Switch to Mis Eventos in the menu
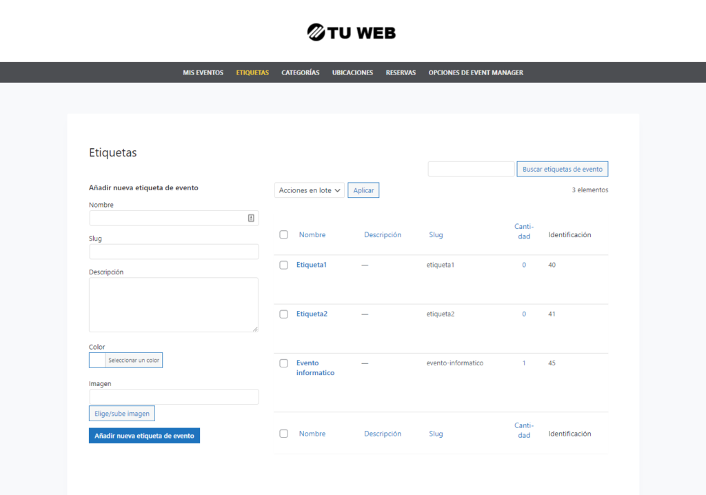Image resolution: width=706 pixels, height=495 pixels. [203, 72]
